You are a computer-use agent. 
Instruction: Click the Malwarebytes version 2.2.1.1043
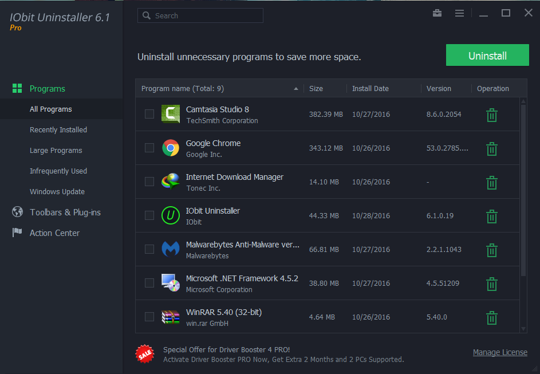444,249
